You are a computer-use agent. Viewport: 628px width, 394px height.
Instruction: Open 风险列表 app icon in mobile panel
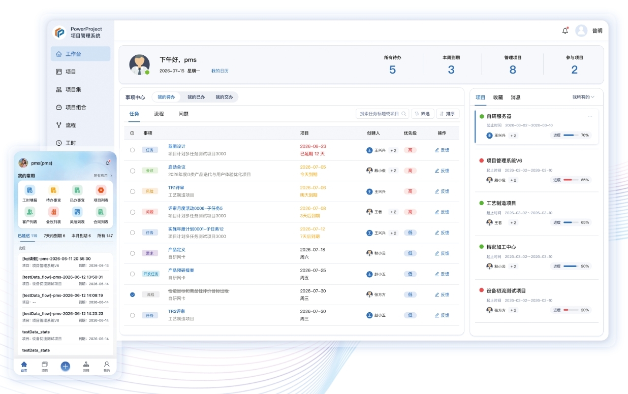77,212
